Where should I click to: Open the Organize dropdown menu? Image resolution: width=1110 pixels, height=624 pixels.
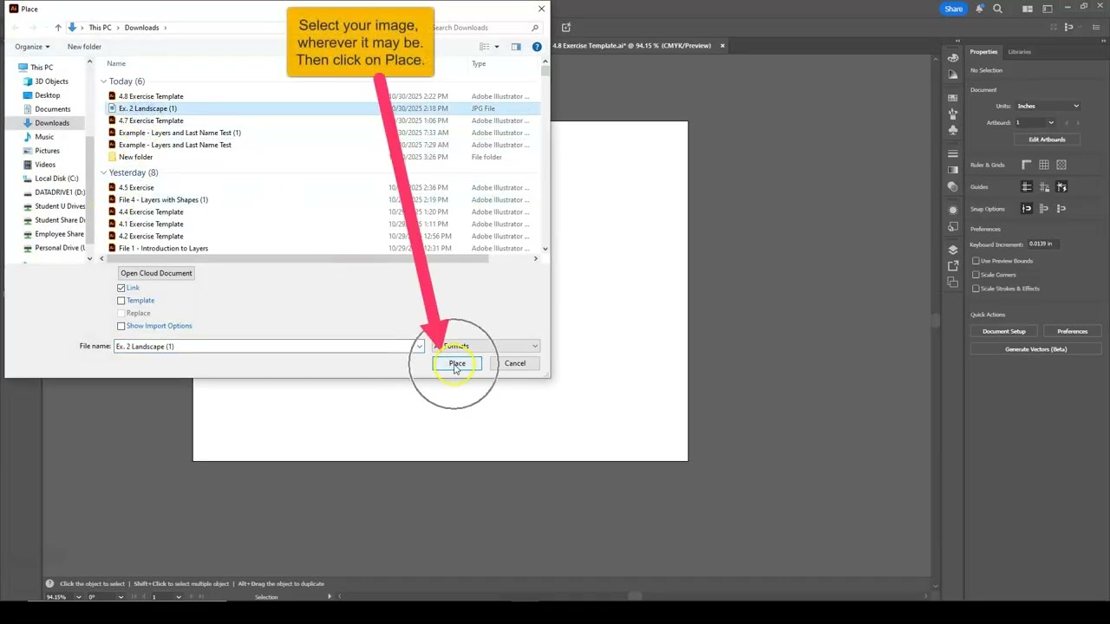click(x=32, y=47)
